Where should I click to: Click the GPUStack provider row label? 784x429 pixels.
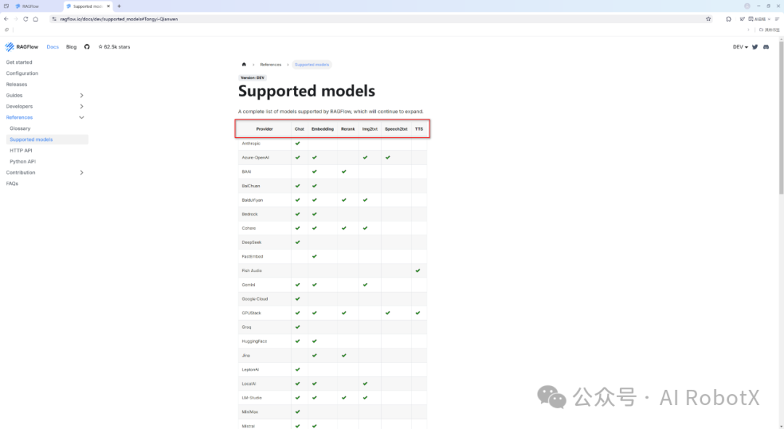pos(251,313)
